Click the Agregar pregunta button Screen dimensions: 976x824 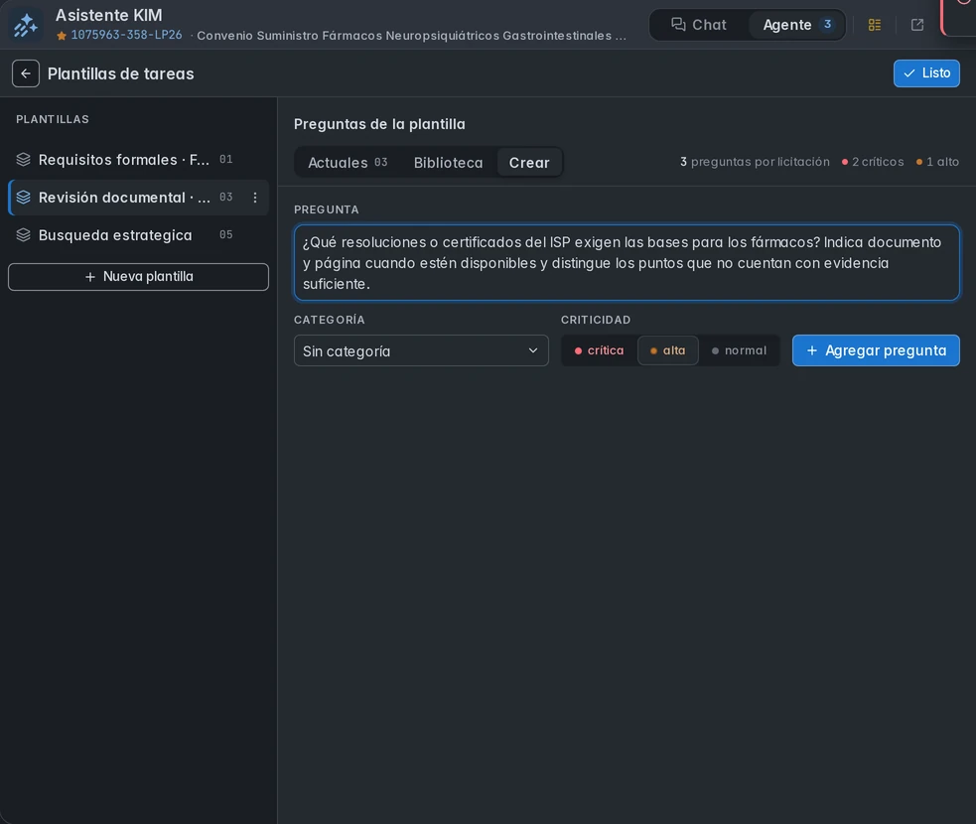876,350
